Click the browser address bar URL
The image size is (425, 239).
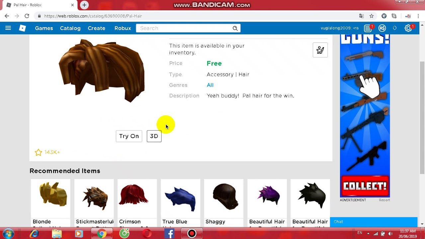point(93,16)
